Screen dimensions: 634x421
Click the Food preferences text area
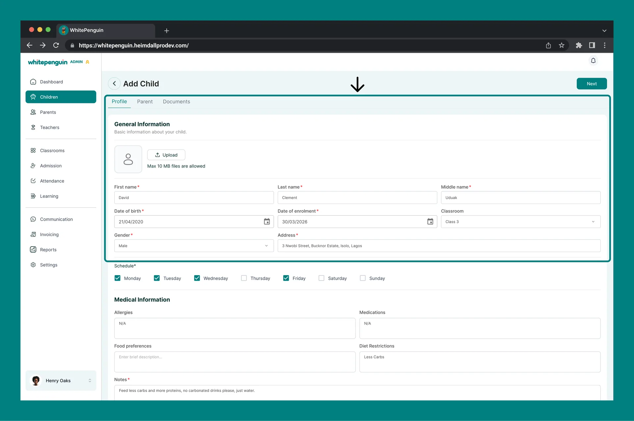coord(235,362)
